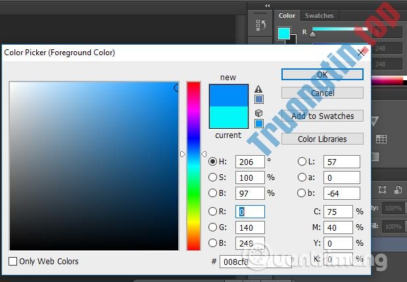Click the current color preview swatch
Screen dimensions: 407x282
pyautogui.click(x=229, y=117)
